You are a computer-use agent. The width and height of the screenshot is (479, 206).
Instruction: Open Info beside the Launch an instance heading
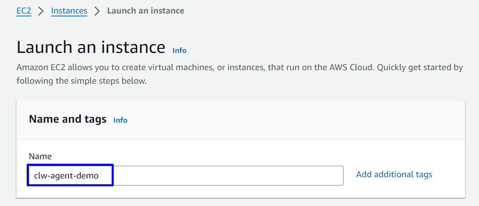click(x=179, y=50)
